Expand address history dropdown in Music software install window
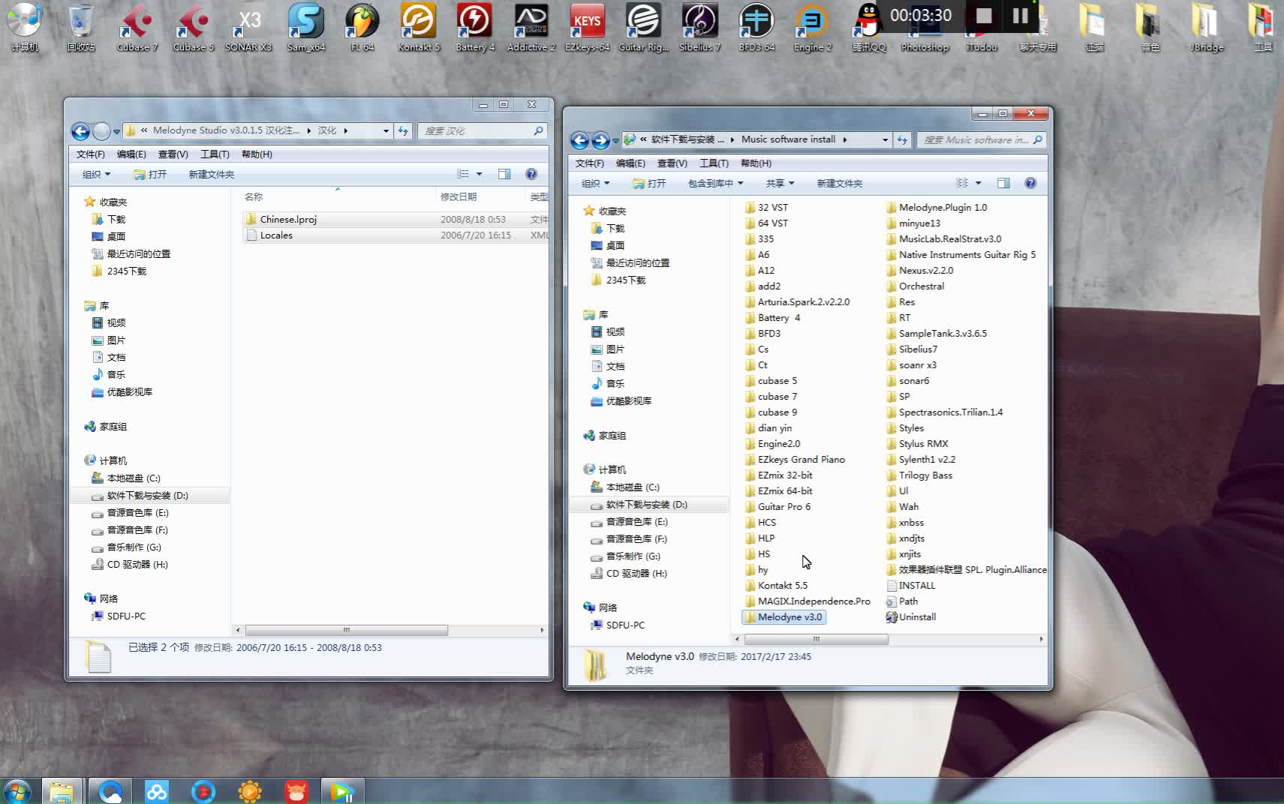This screenshot has height=804, width=1284. coord(885,139)
